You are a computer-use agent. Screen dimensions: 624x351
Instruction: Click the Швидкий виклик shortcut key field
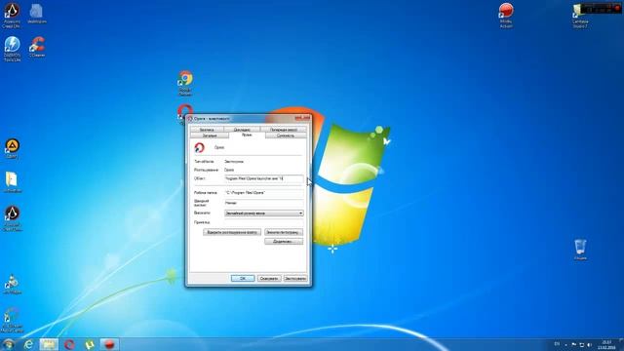tap(264, 203)
